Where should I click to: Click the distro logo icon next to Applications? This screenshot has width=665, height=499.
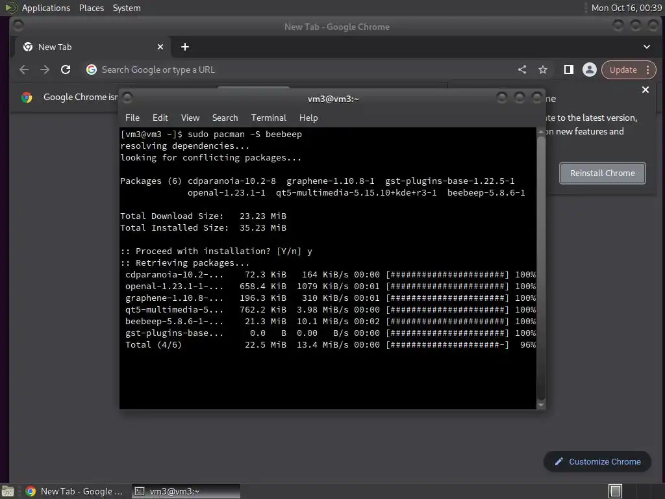tap(11, 8)
